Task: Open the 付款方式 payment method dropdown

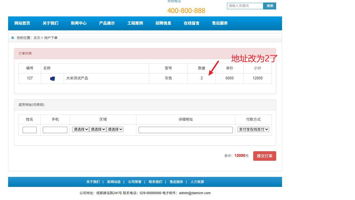Action: (x=253, y=130)
